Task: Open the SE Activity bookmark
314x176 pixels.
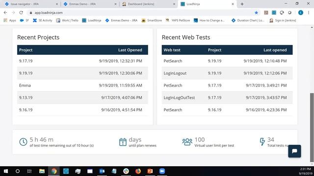Action: (43, 21)
